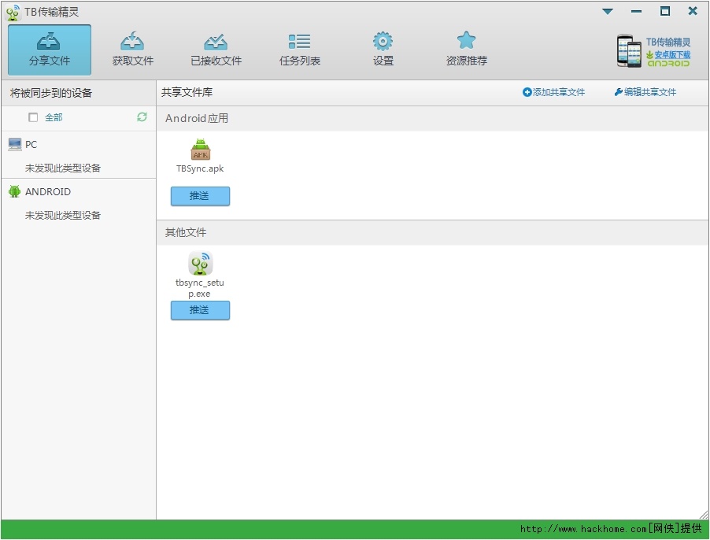This screenshot has height=540, width=710.
Task: Open the 已接收文件 received files tab
Action: tap(216, 50)
